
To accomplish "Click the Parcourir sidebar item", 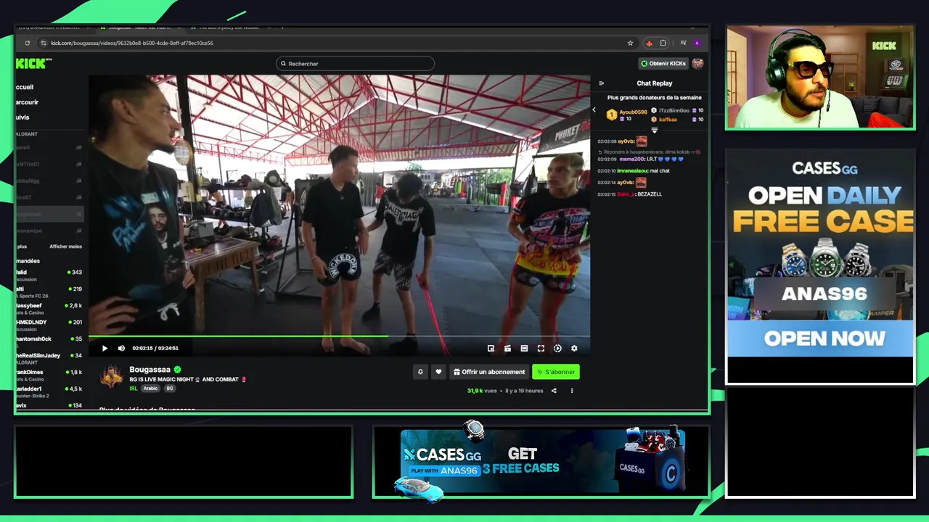I will 28,102.
